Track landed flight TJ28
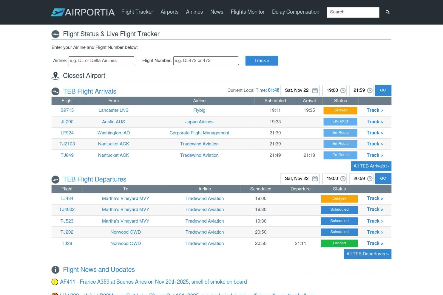Viewport: 443px width, 295px height. [375, 243]
